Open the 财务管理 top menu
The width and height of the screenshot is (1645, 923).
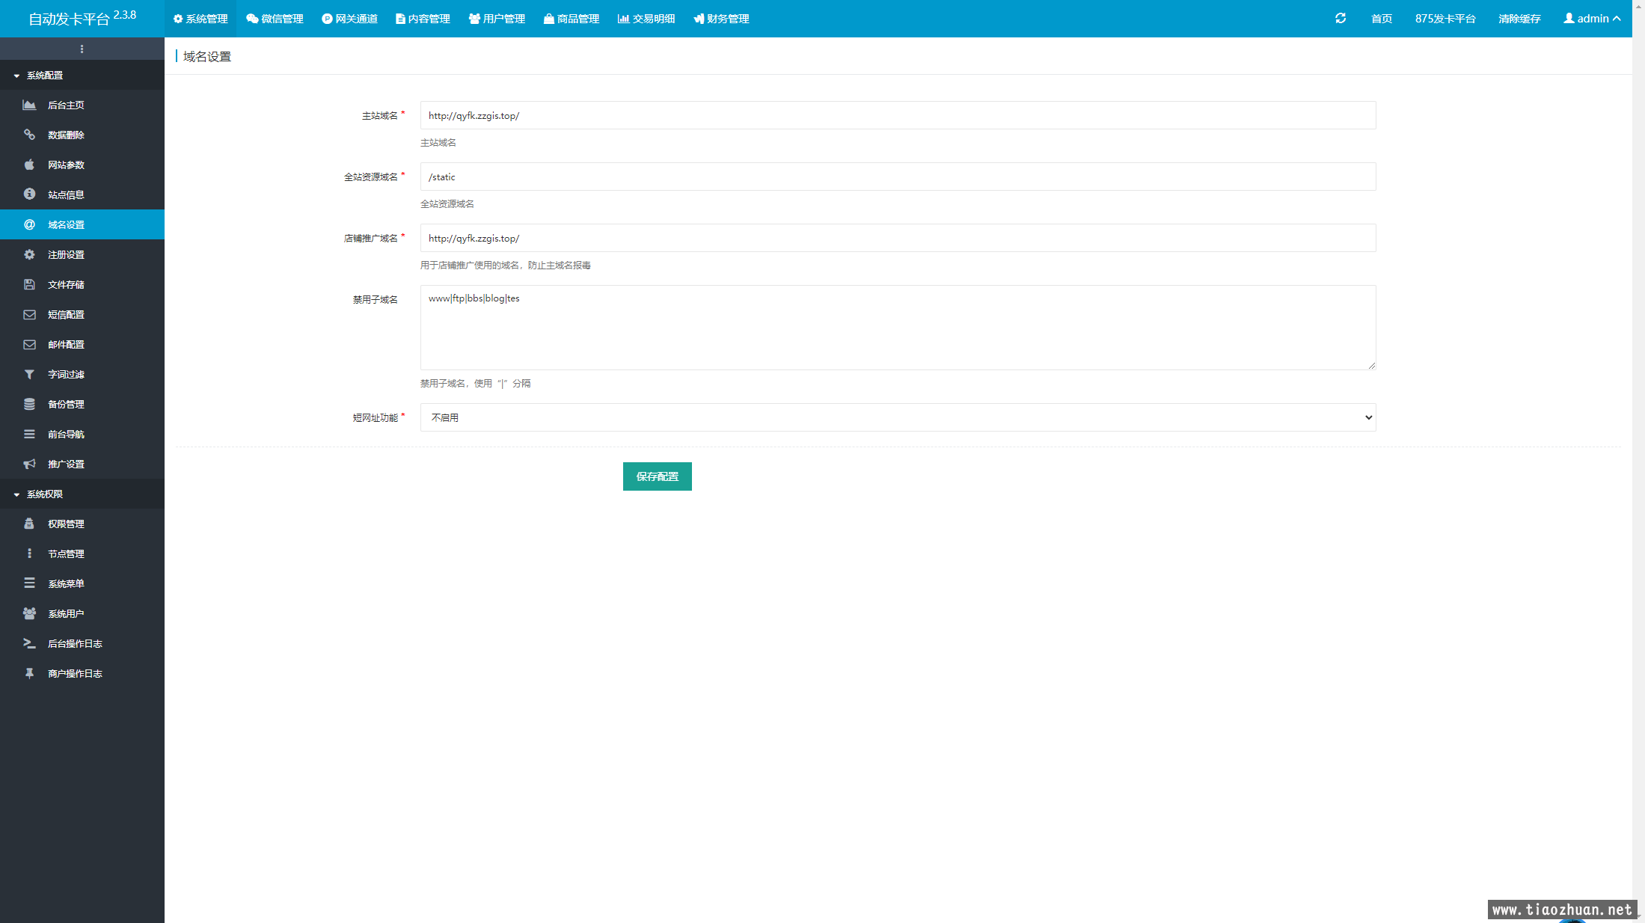(x=721, y=19)
